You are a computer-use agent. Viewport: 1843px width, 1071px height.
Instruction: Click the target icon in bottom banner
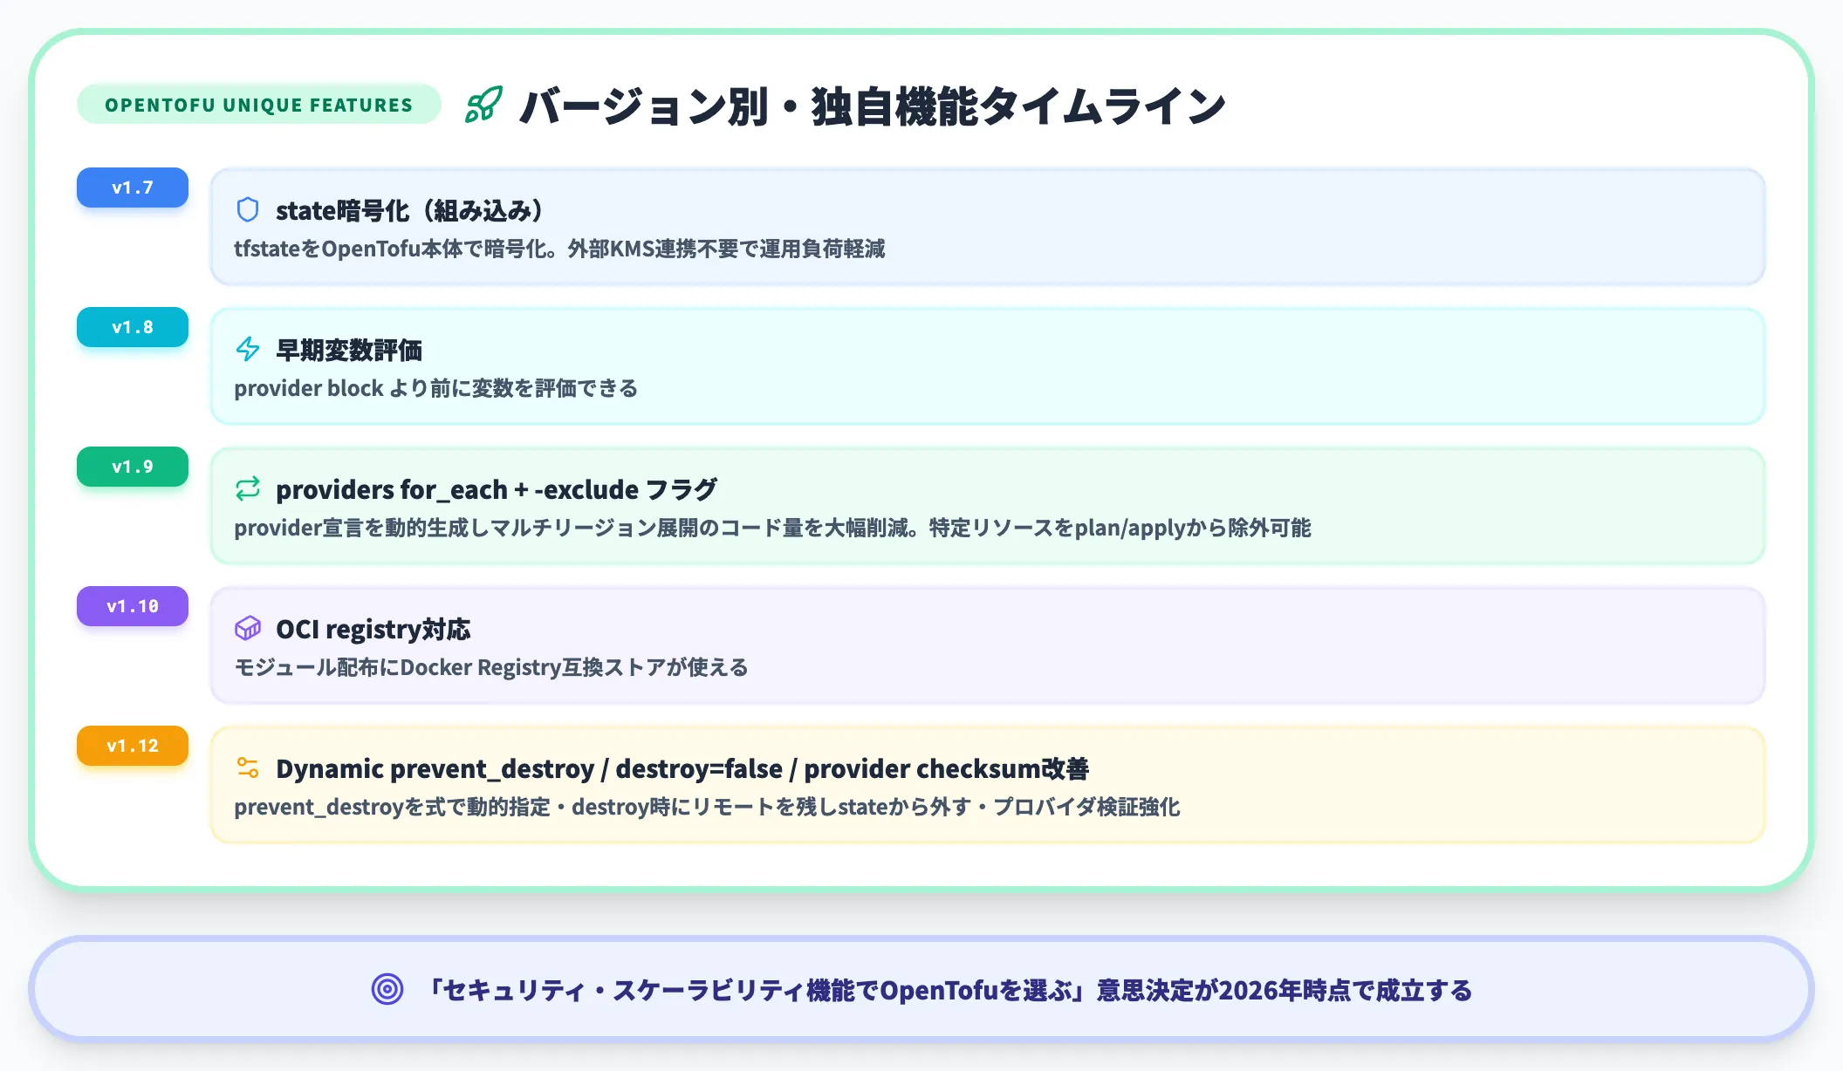pos(387,989)
